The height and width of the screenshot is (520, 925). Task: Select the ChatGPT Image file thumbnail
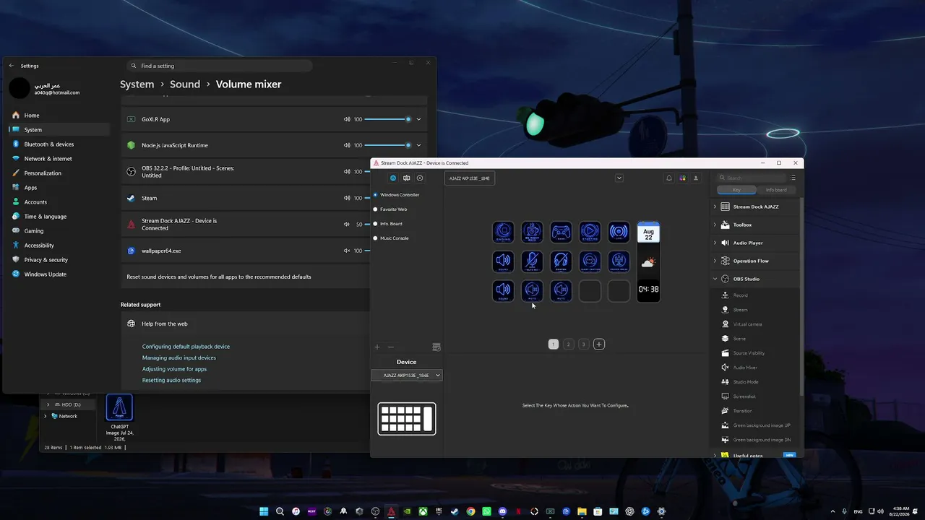pyautogui.click(x=119, y=407)
